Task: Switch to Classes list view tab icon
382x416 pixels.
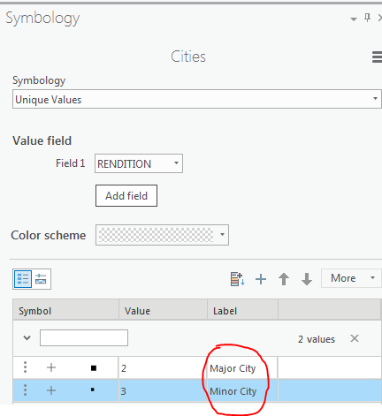Action: tap(23, 279)
